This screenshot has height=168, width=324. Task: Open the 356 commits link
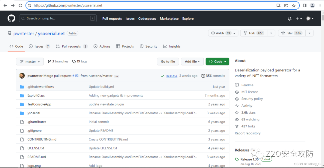click(x=213, y=76)
